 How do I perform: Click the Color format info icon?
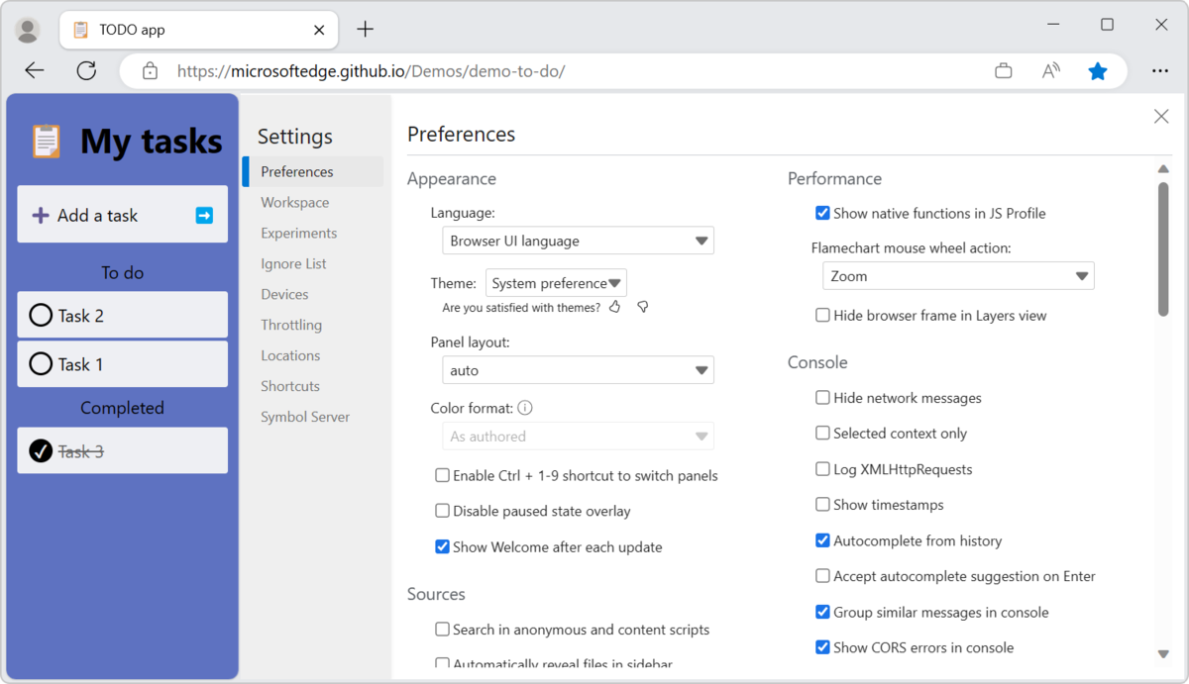525,408
